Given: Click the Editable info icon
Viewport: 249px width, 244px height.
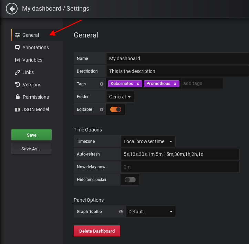Looking at the screenshot, I should pos(102,109).
